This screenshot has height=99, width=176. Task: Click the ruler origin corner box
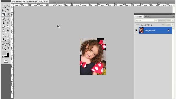coord(12,5)
